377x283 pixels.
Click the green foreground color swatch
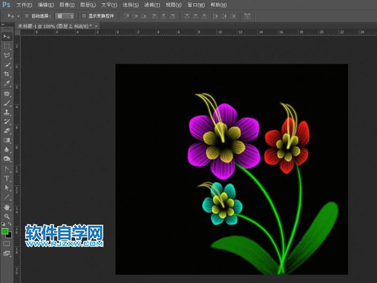pyautogui.click(x=5, y=231)
